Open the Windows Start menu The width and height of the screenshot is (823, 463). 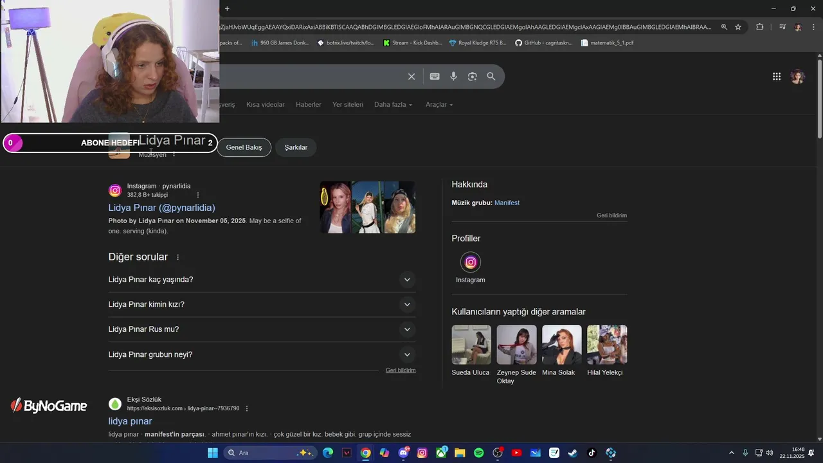click(213, 453)
